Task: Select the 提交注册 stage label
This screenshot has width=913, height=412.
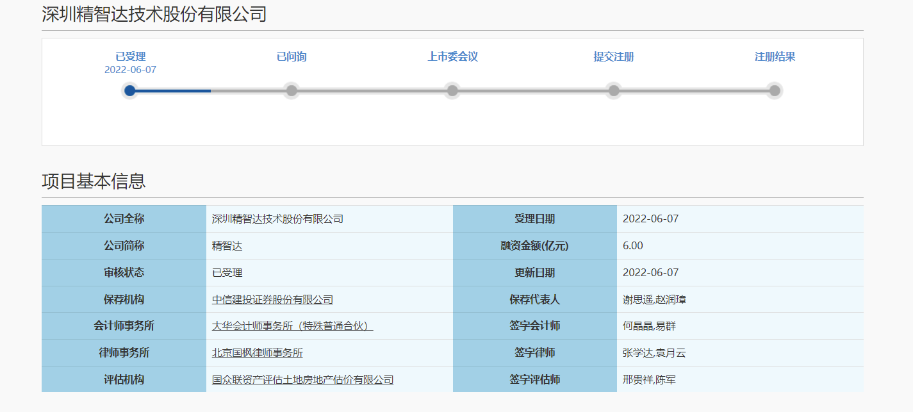Action: pos(614,56)
